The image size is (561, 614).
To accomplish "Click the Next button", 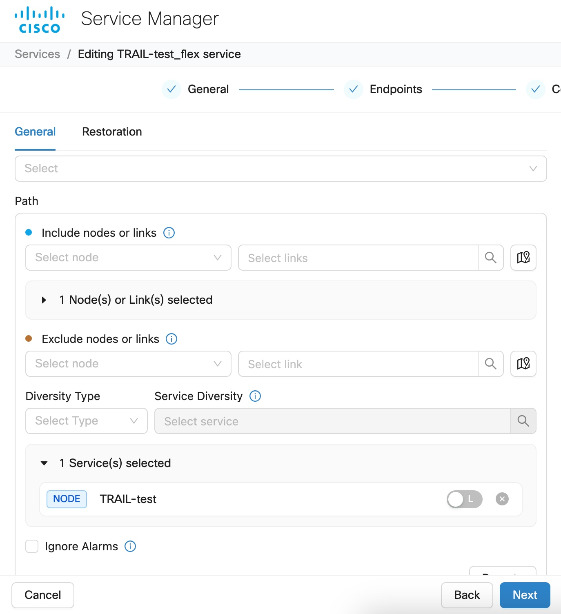I will click(525, 595).
